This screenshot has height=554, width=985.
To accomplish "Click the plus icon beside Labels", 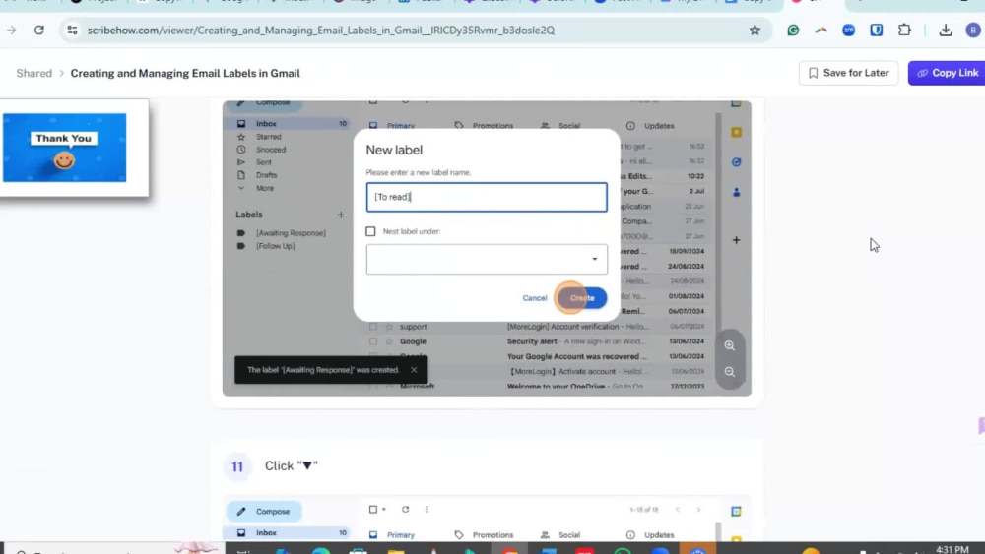I will [341, 215].
